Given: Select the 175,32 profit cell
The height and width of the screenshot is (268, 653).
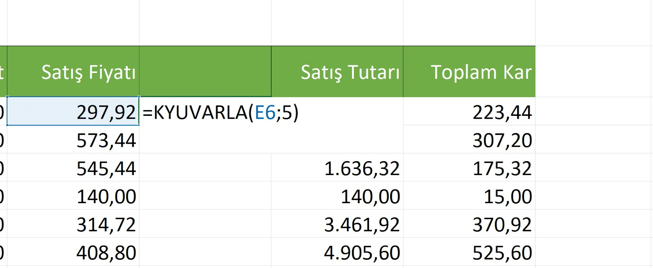Looking at the screenshot, I should 469,168.
